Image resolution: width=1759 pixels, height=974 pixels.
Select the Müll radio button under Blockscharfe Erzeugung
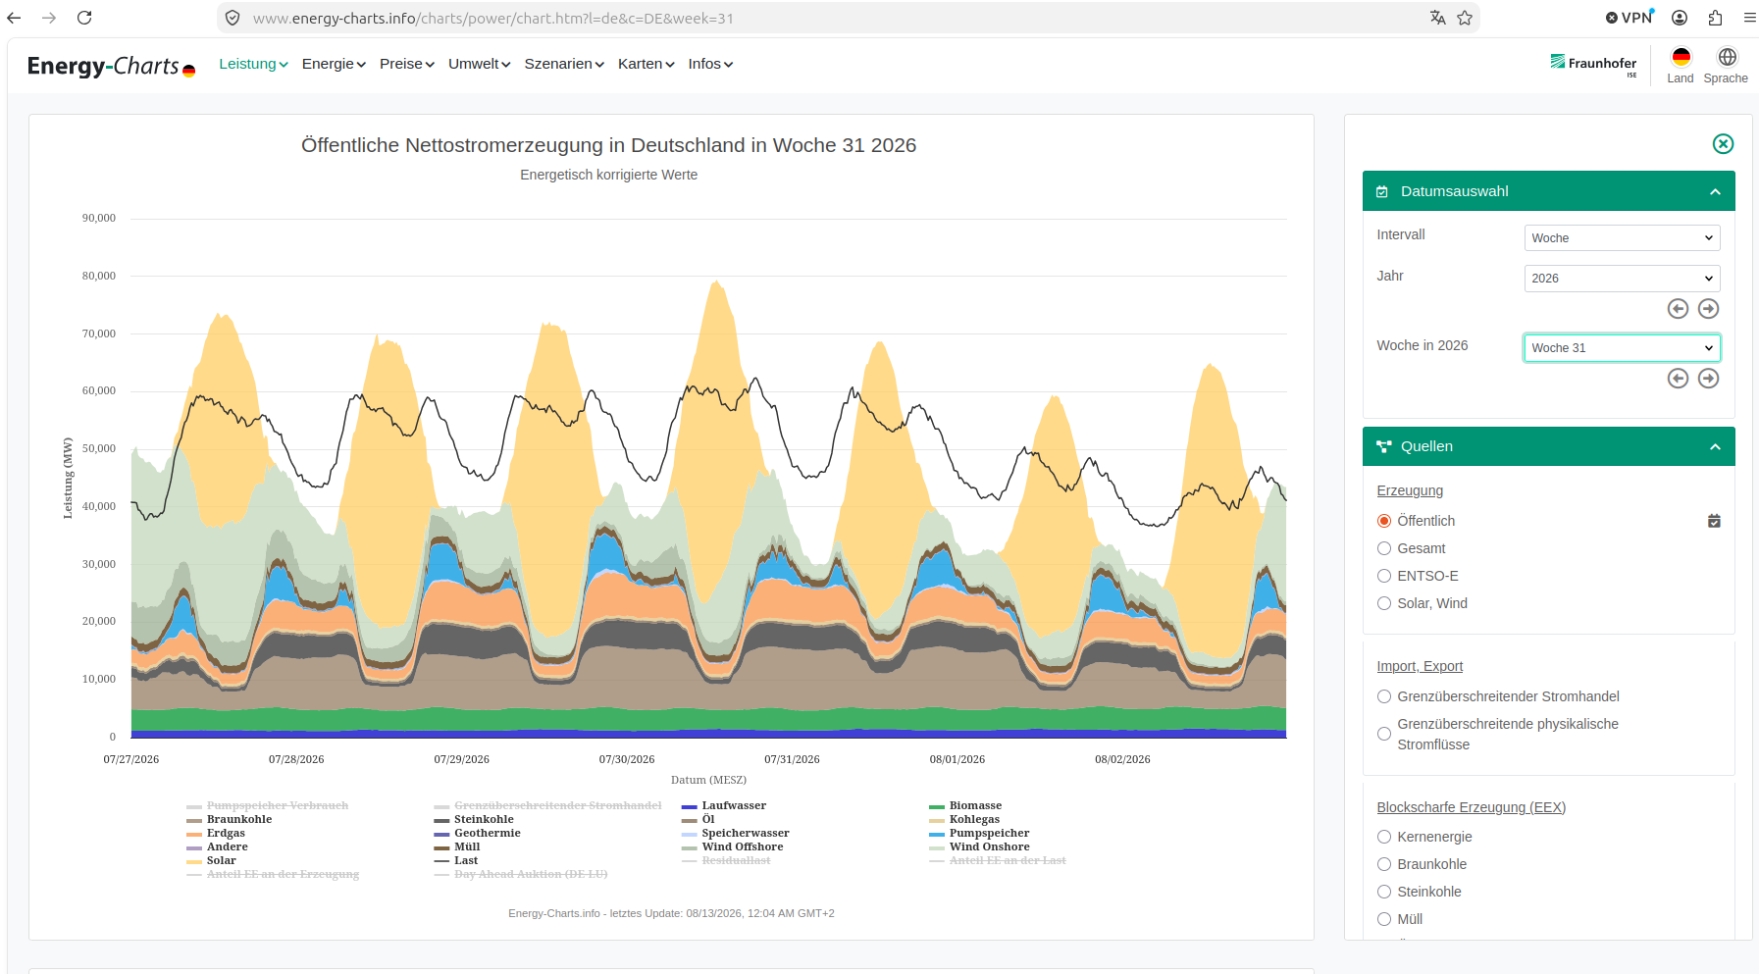1384,919
